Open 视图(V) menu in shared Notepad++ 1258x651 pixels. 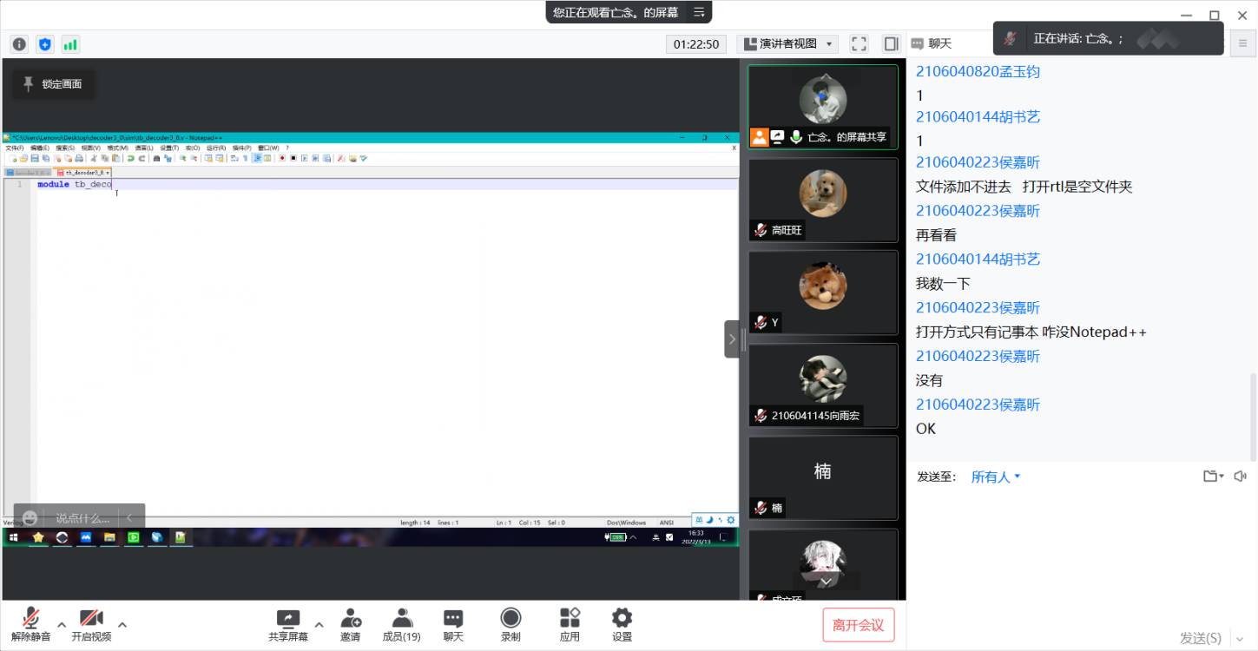90,148
